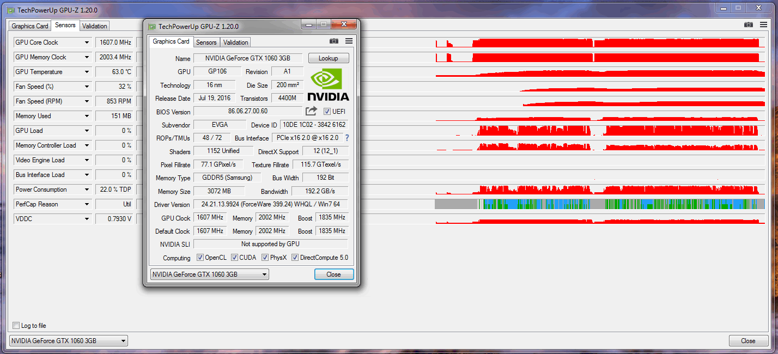
Task: Click the Driver Version field
Action: point(270,205)
